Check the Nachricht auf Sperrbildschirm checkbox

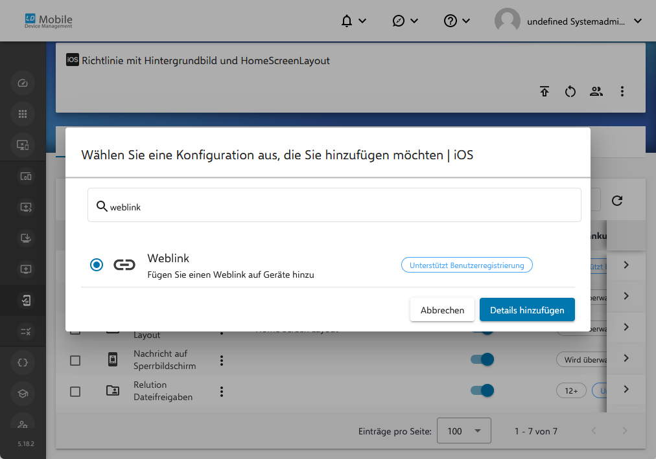[x=75, y=361]
